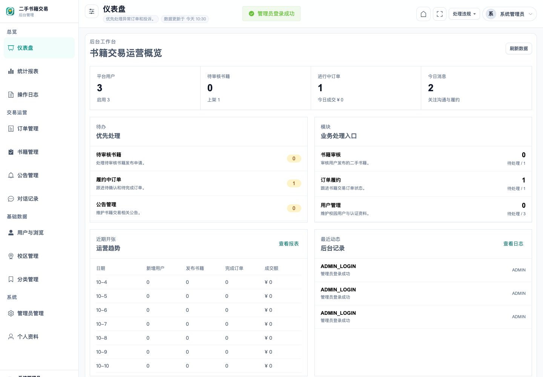This screenshot has width=543, height=377.
Task: Open 订单管理 in the sidebar
Action: (39, 129)
